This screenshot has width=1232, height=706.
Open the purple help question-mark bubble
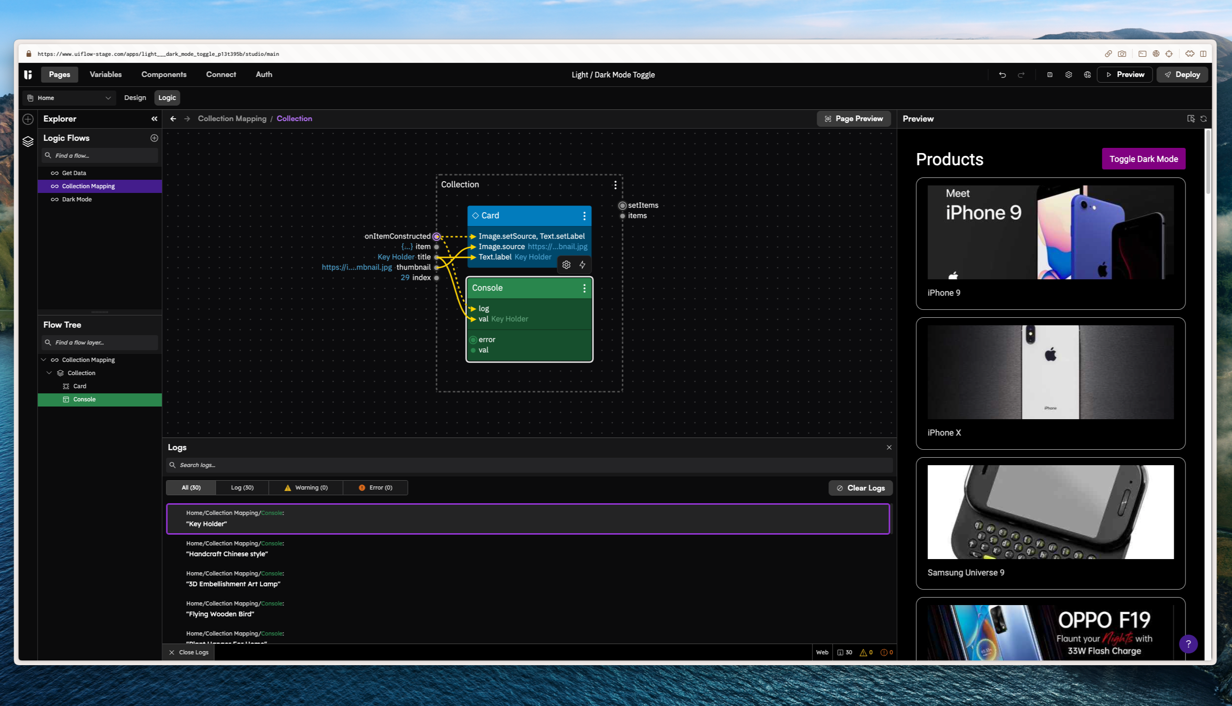tap(1188, 644)
